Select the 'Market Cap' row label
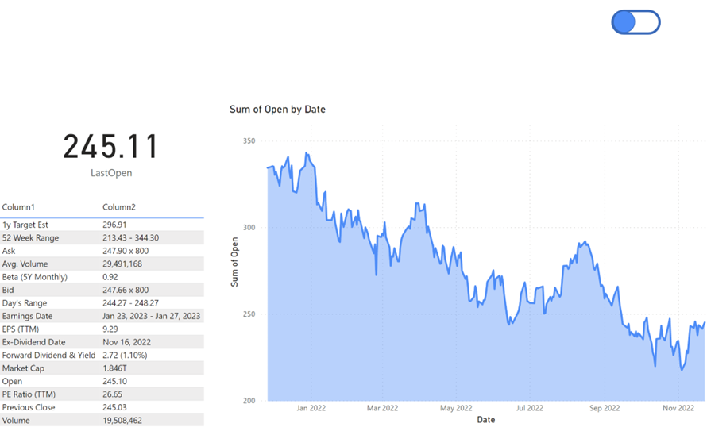This screenshot has width=707, height=431. point(23,368)
